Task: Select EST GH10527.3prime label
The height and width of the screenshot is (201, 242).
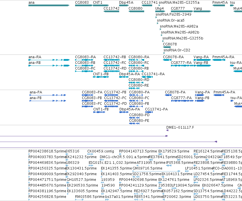Action: click(81, 180)
